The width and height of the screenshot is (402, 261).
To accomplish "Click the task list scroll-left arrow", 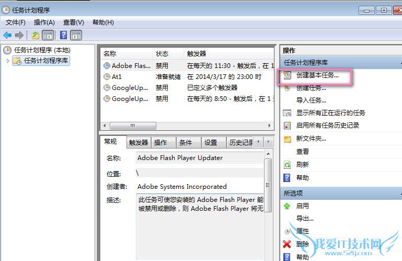I will 105,126.
